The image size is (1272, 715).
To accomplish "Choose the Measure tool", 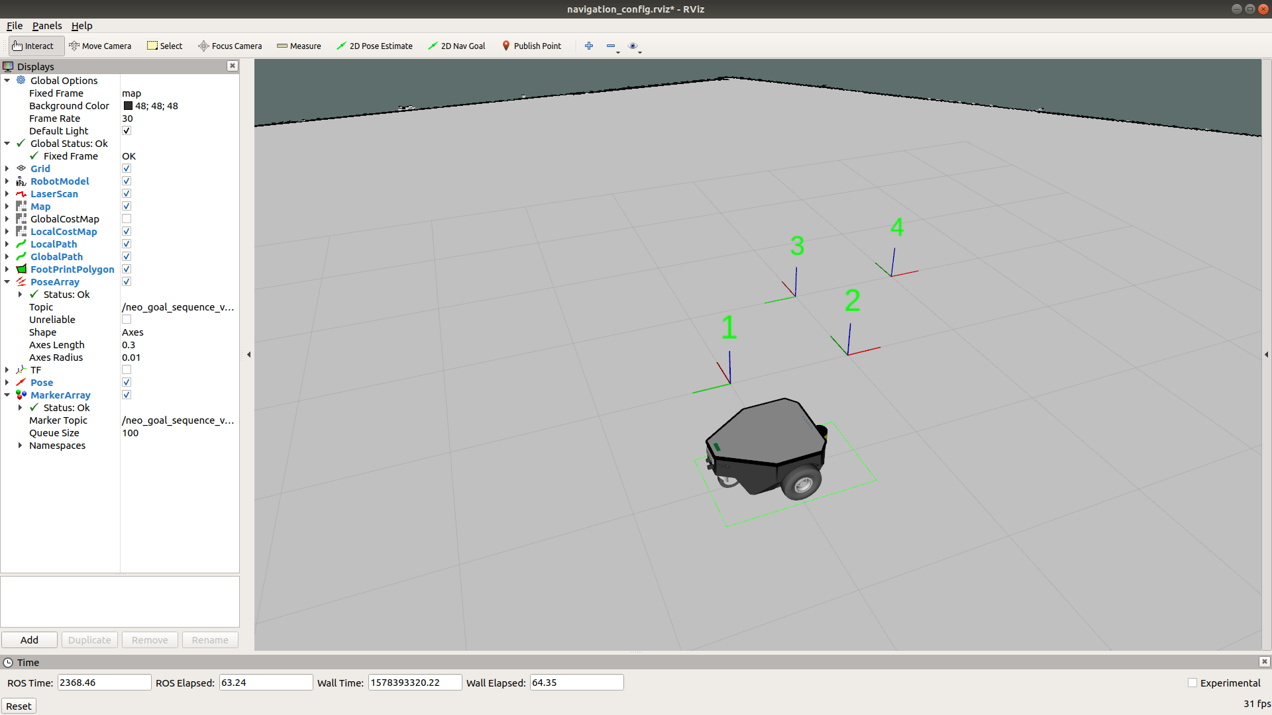I will click(x=299, y=46).
